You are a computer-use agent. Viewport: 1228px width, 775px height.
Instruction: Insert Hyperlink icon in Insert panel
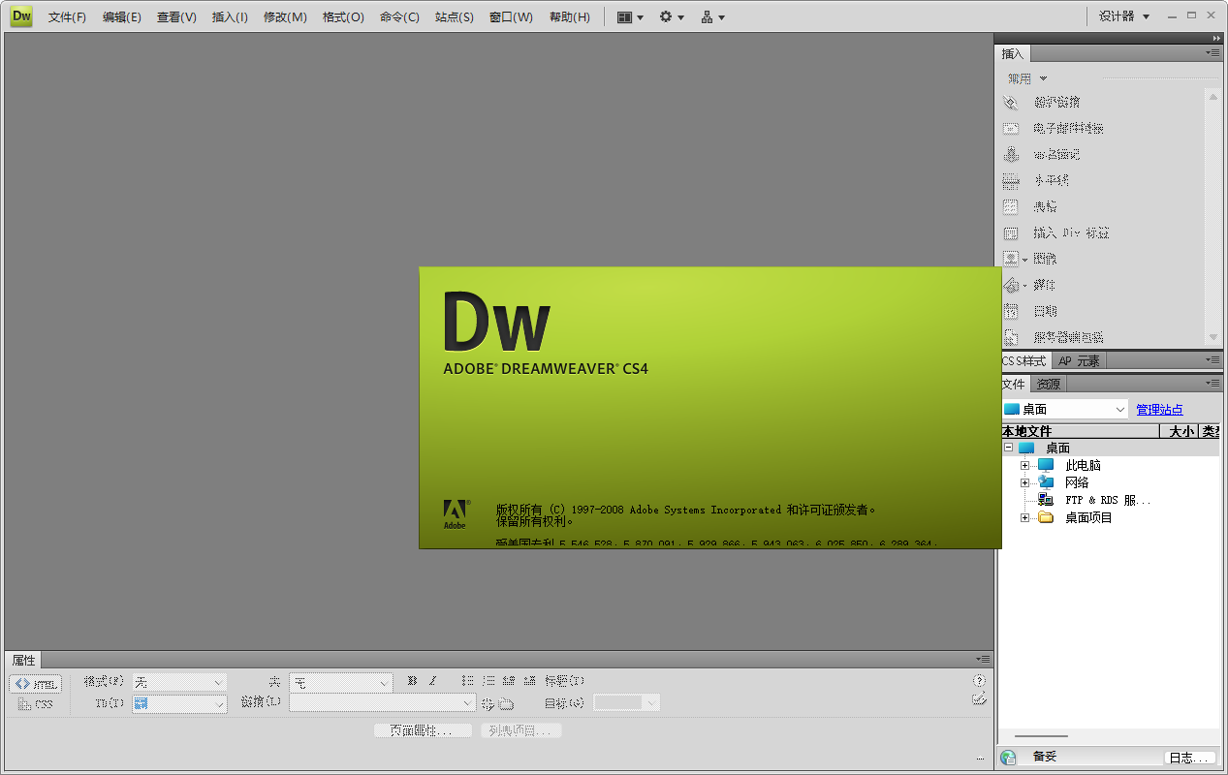[1011, 102]
